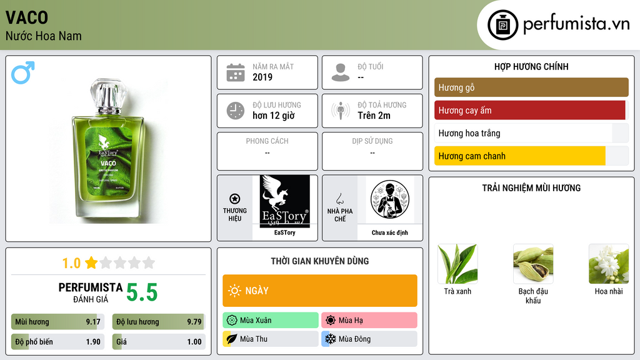Click the sun icon in the Ngày bar
The width and height of the screenshot is (640, 360).
[x=235, y=291]
